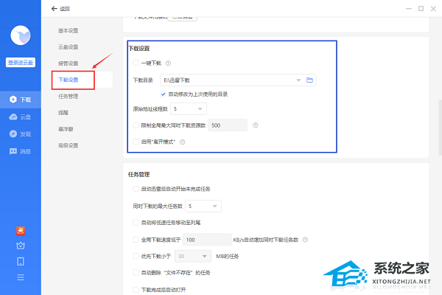Click the red gift icon in sidebar

click(21, 231)
